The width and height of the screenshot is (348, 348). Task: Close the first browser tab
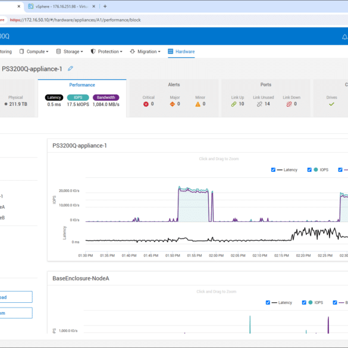[19, 7]
